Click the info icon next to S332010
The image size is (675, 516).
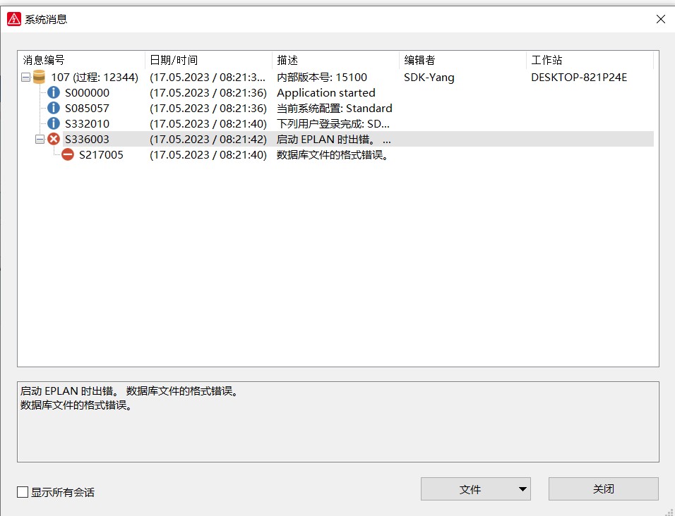(x=54, y=124)
